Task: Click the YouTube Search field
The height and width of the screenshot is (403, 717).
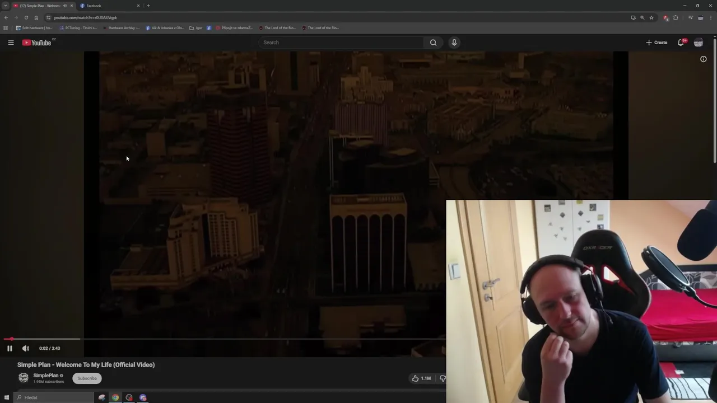Action: tap(342, 43)
